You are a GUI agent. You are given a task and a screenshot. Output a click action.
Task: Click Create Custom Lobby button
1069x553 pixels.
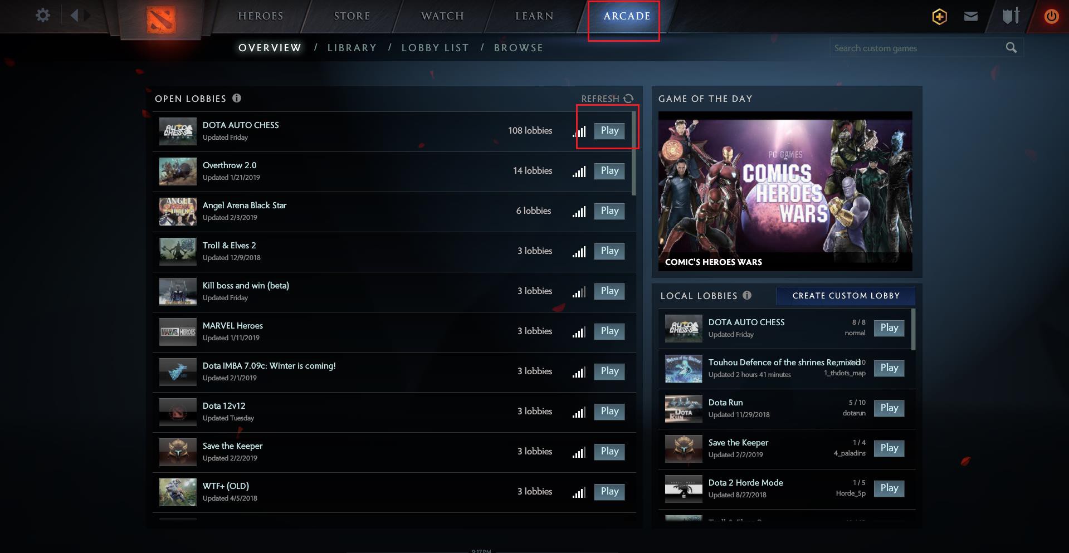click(x=846, y=296)
